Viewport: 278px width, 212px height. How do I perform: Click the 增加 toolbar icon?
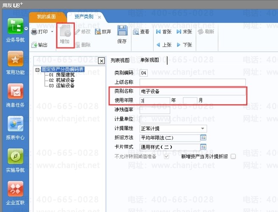65,31
